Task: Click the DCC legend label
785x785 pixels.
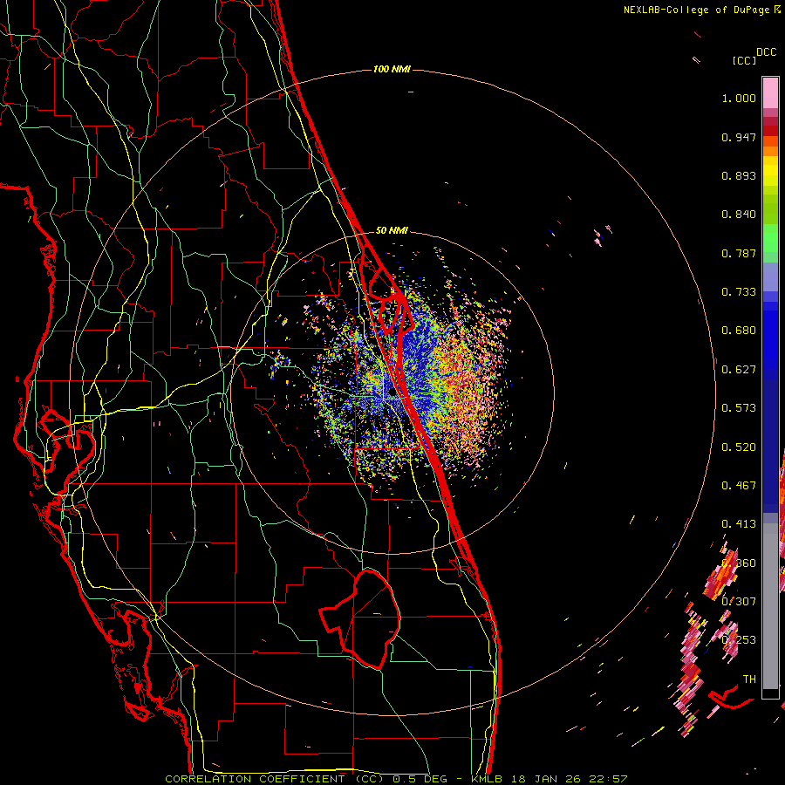Action: [x=767, y=52]
